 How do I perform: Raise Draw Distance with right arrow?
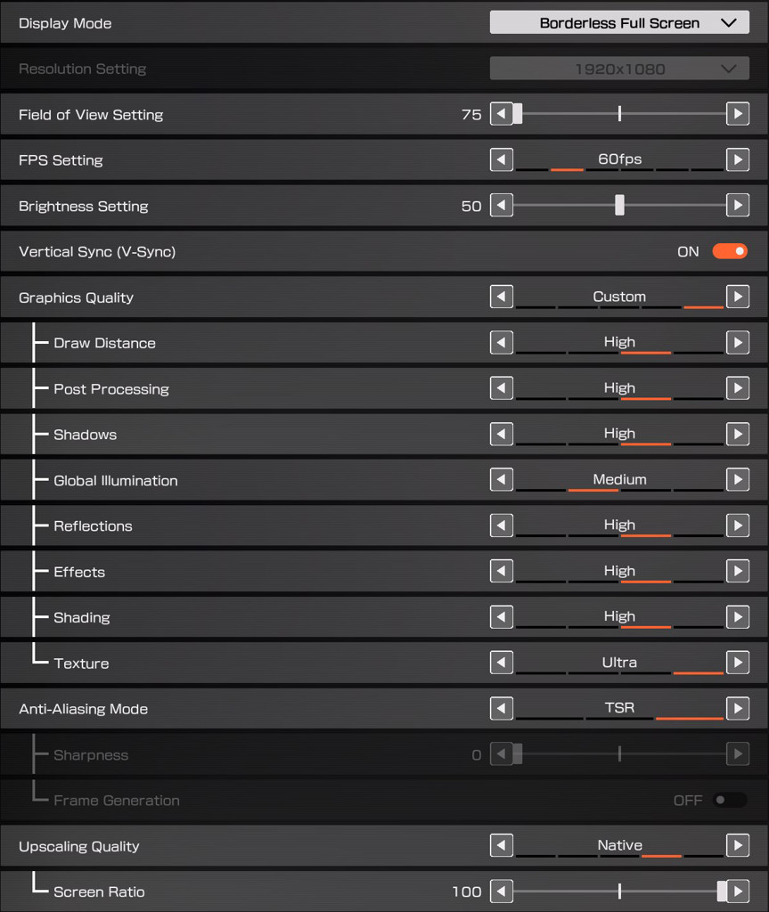pyautogui.click(x=737, y=343)
